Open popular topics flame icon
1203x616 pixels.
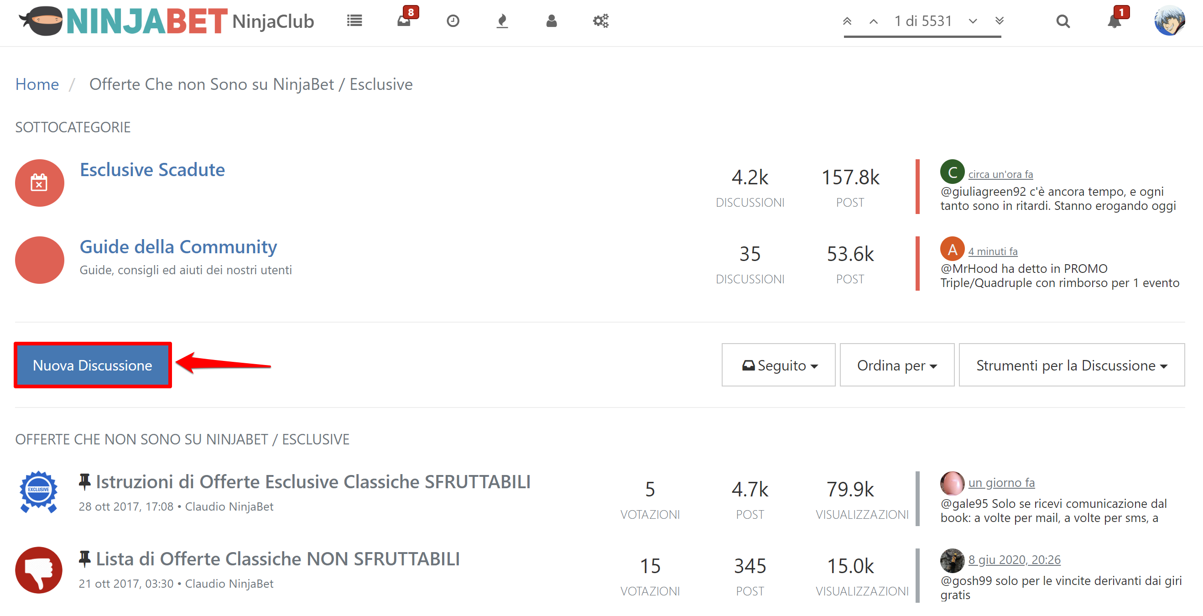(502, 21)
